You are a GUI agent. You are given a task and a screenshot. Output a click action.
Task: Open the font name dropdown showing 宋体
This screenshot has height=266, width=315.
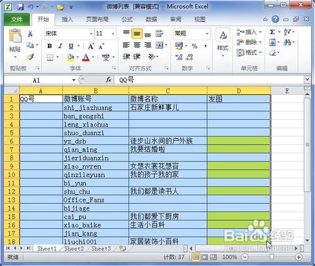pos(91,33)
